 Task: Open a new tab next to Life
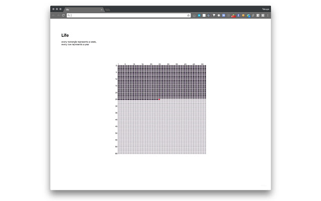(x=108, y=10)
